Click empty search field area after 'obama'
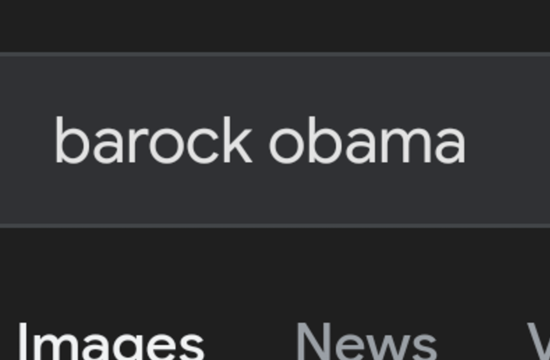The width and height of the screenshot is (550, 360). [x=507, y=140]
